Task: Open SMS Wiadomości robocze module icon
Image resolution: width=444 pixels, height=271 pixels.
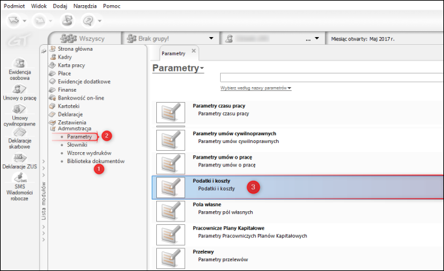Action: [20, 187]
